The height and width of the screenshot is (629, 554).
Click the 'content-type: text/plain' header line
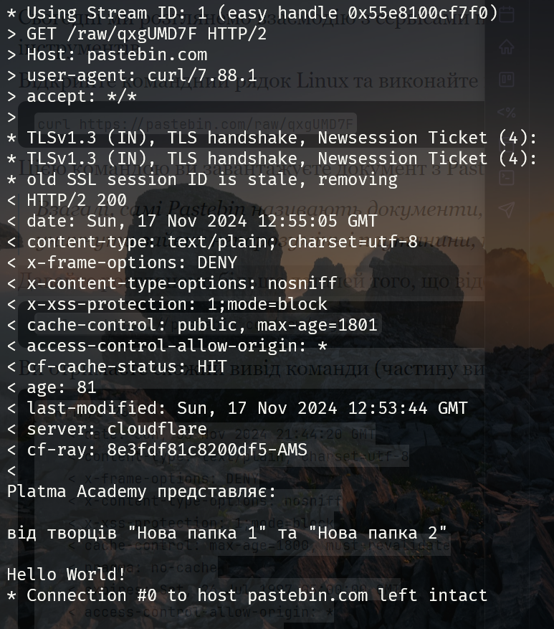tap(221, 242)
